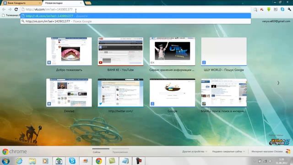Reload the page with the refresh icon

click(x=16, y=9)
